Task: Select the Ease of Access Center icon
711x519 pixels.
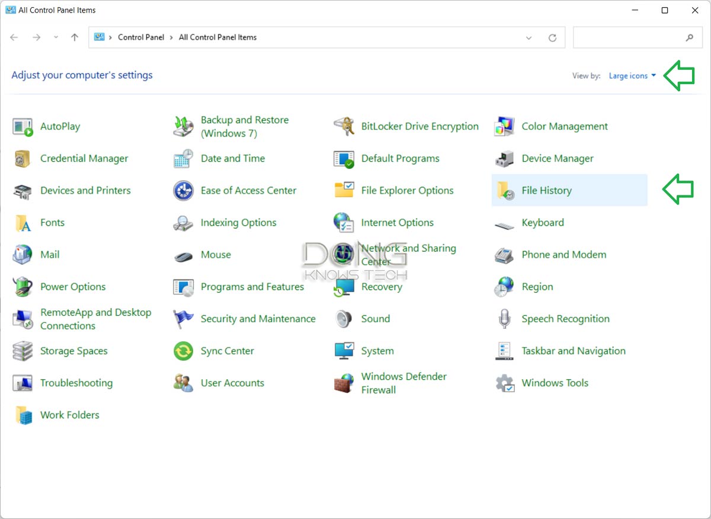Action: click(249, 190)
